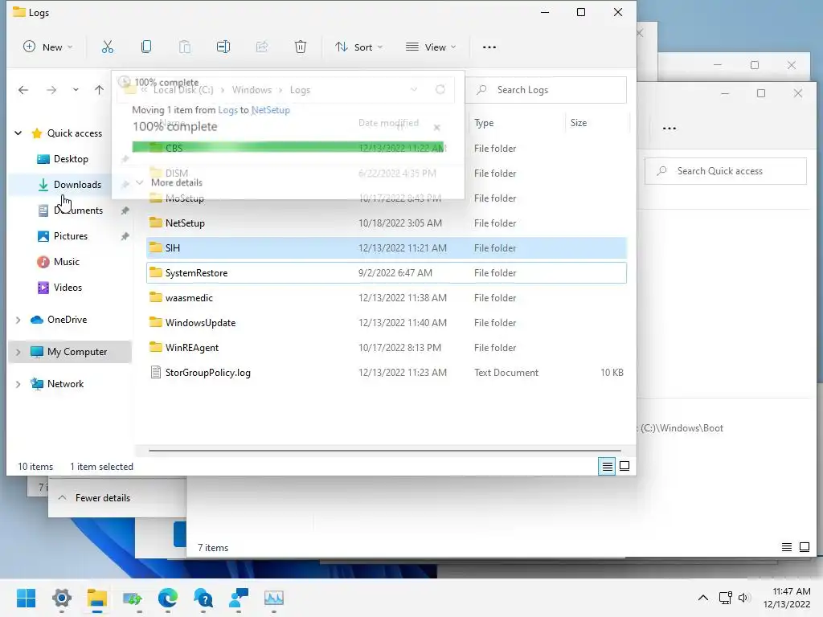The height and width of the screenshot is (617, 823).
Task: Click the volume speaker icon in system tray
Action: click(x=743, y=598)
